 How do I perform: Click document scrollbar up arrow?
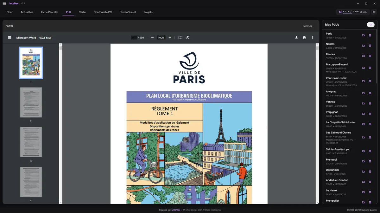click(317, 45)
